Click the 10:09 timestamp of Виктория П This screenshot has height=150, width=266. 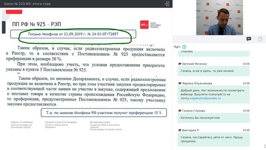click(246, 130)
